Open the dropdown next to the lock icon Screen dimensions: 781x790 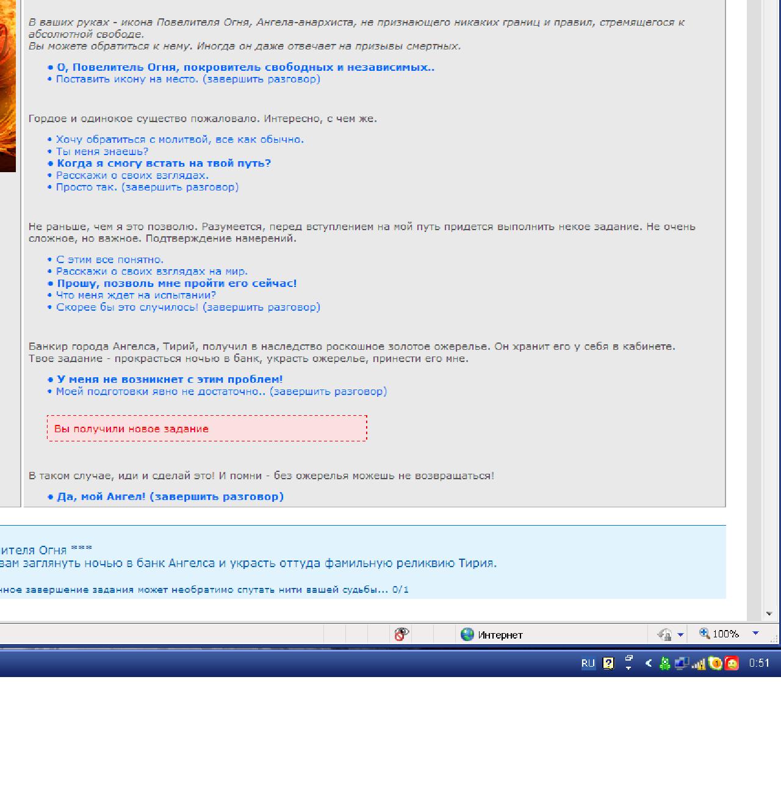point(681,635)
